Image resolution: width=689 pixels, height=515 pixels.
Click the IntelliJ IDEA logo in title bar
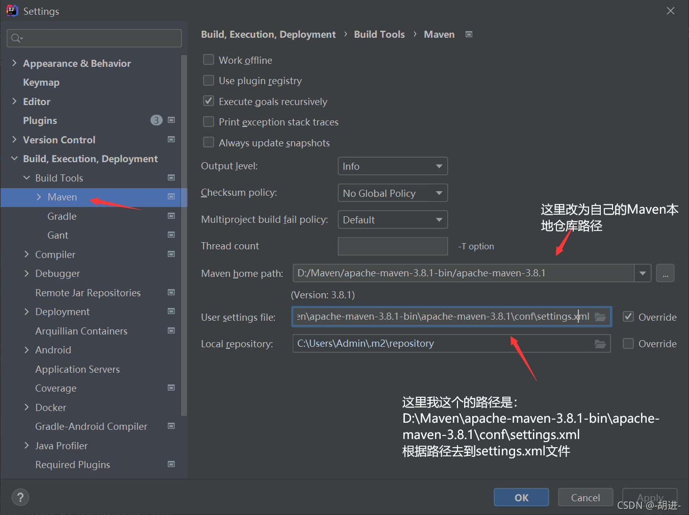(12, 11)
